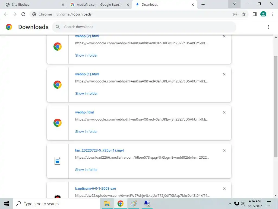This screenshot has width=278, height=209.
Task: Click Chrome file icon of webhp.html
Action: [58, 123]
